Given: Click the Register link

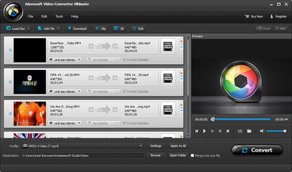Looking at the screenshot, I should 279,17.
